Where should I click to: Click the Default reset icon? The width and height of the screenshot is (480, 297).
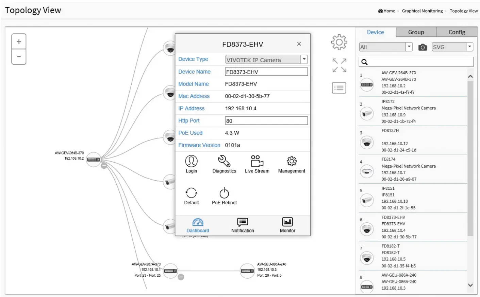coord(191,193)
